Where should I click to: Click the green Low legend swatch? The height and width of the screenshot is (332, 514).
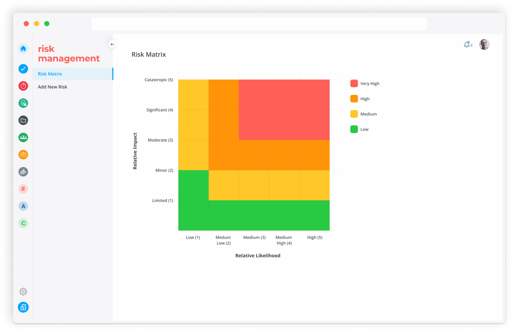click(x=354, y=129)
